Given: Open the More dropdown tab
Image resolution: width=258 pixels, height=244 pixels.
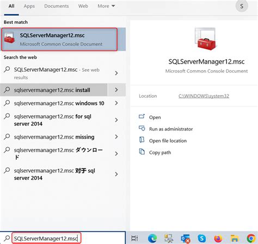Looking at the screenshot, I should 106,6.
